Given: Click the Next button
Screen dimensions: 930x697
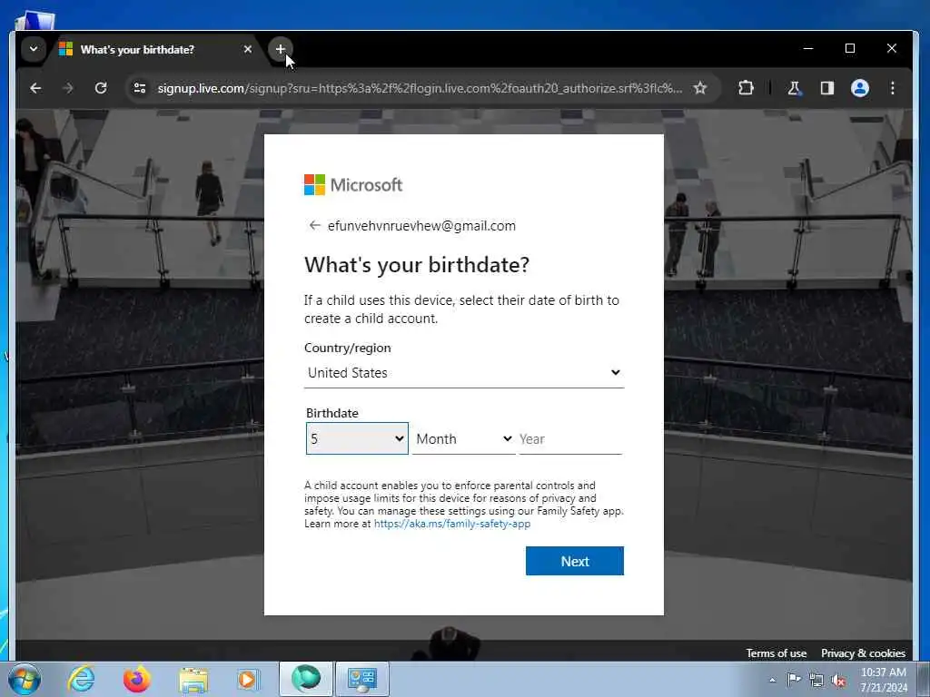Looking at the screenshot, I should coord(575,561).
